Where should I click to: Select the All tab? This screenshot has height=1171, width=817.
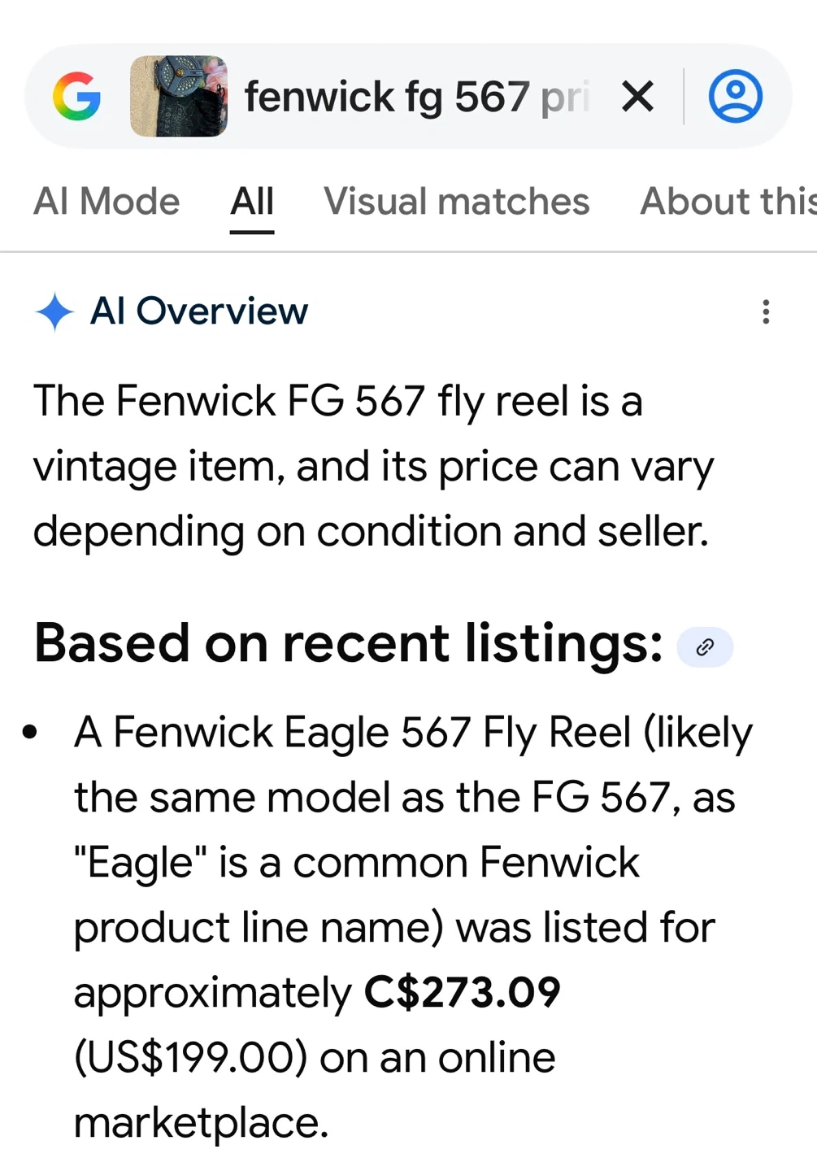(x=252, y=202)
